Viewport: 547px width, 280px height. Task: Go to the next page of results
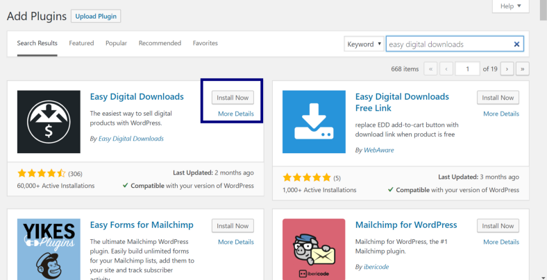[x=507, y=69]
